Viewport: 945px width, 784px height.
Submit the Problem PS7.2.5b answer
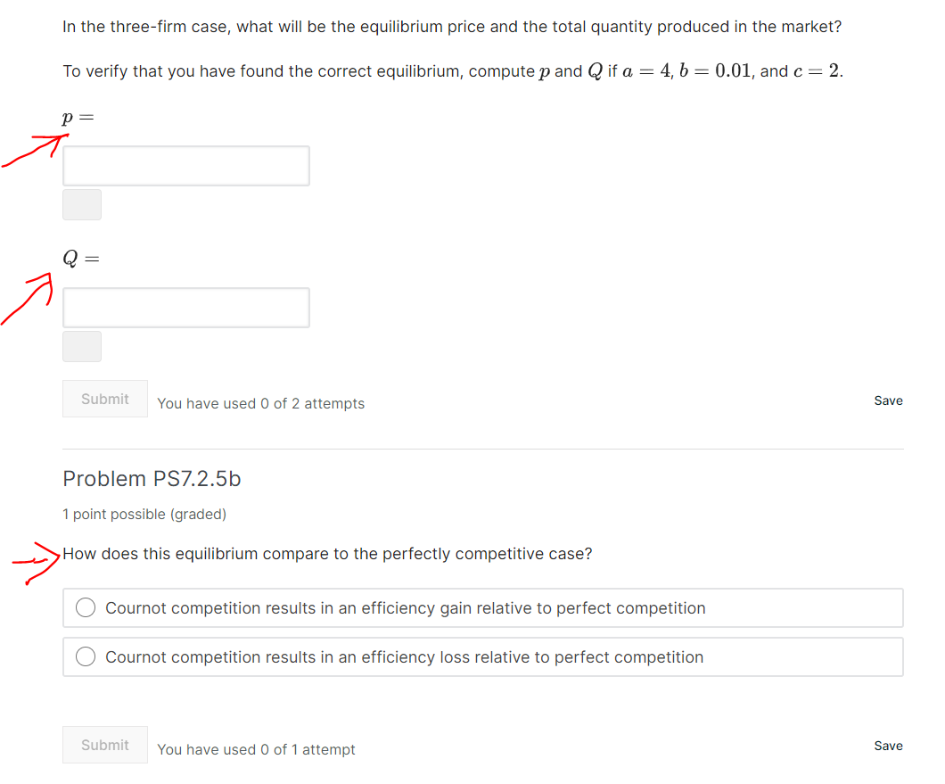point(105,745)
